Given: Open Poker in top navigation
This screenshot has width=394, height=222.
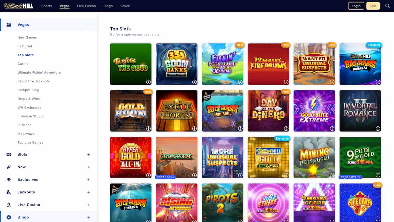Looking at the screenshot, I should (125, 6).
